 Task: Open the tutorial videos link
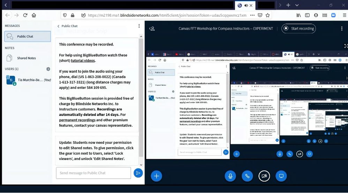pyautogui.click(x=83, y=60)
